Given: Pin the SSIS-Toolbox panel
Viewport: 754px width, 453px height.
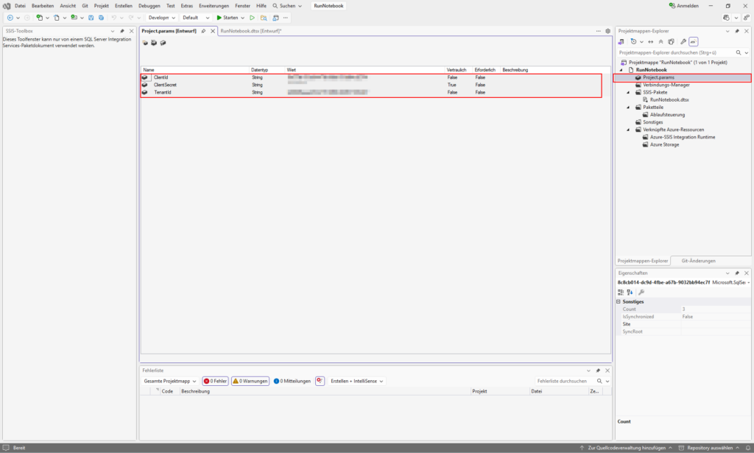Looking at the screenshot, I should (122, 31).
